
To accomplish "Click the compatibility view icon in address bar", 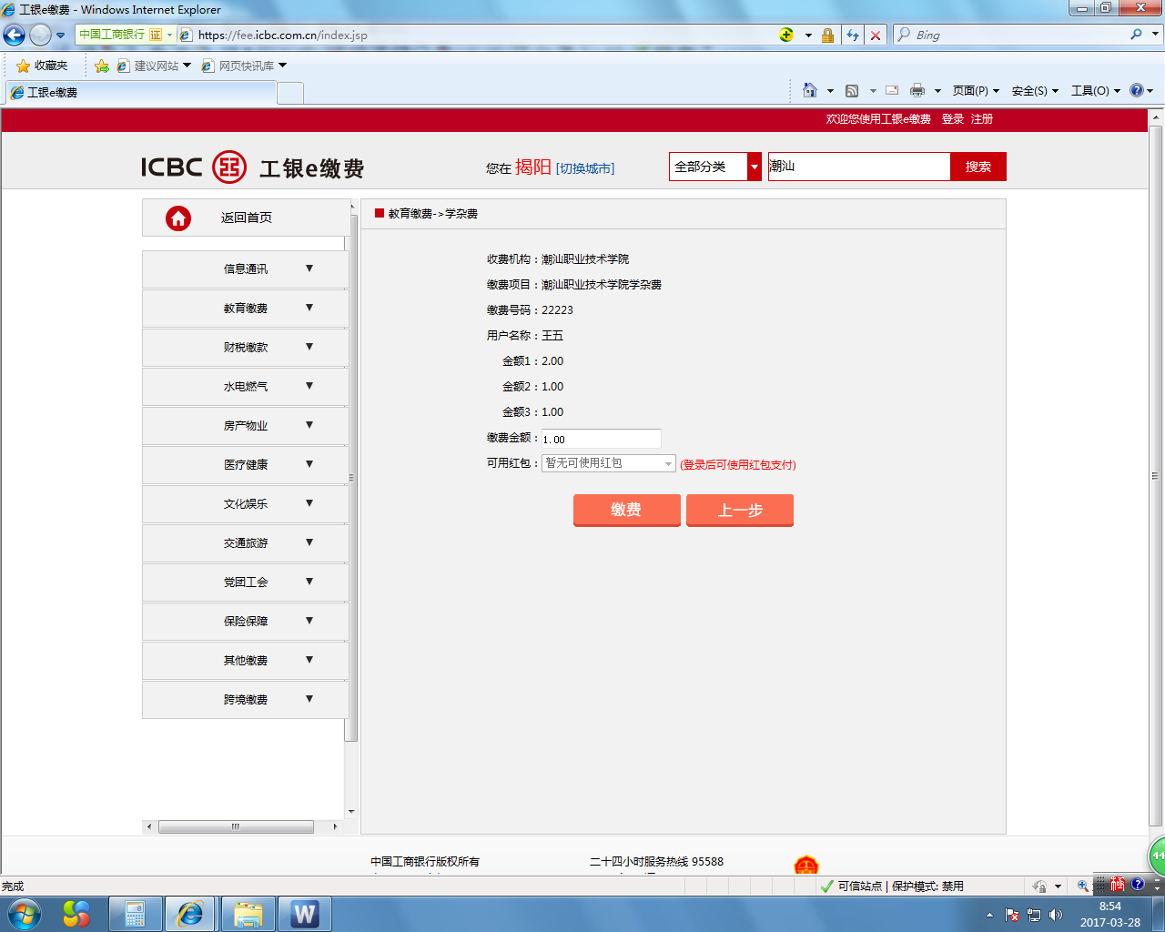I will (786, 35).
